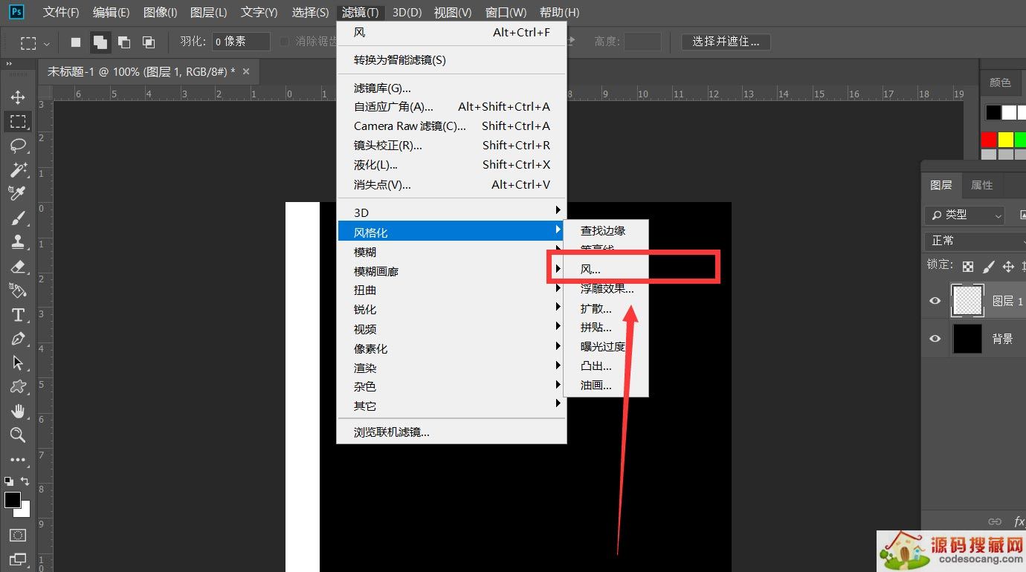1026x572 pixels.
Task: Click the link layers icon
Action: pos(995,521)
